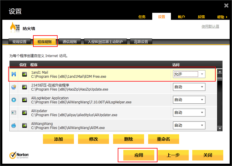Click trust level icon for 1and1 Mail
Screen dimensions: 232x166
(25, 74)
